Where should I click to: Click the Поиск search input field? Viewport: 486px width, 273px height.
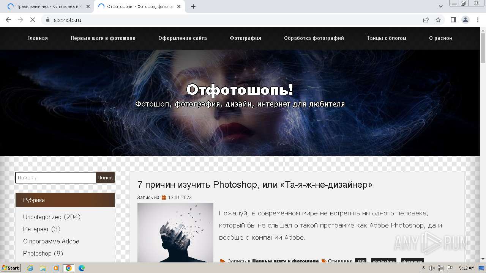tap(56, 177)
